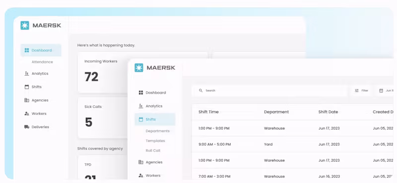Click the Sick Calls card showing 5

pyautogui.click(x=103, y=118)
